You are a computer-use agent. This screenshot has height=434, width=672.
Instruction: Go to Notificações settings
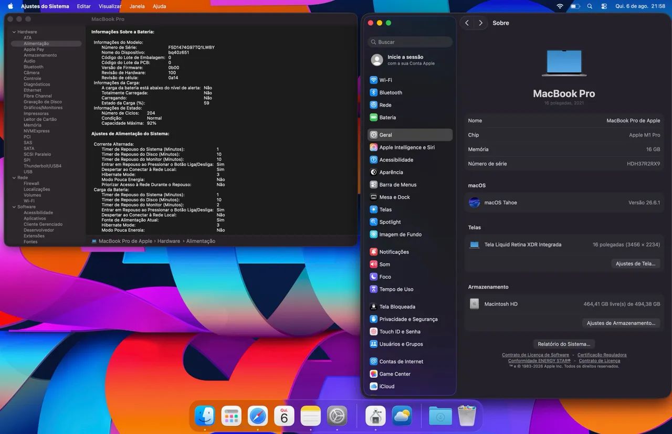point(410,252)
